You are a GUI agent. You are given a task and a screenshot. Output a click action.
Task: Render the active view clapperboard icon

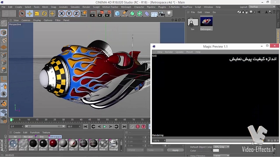[x=93, y=14]
